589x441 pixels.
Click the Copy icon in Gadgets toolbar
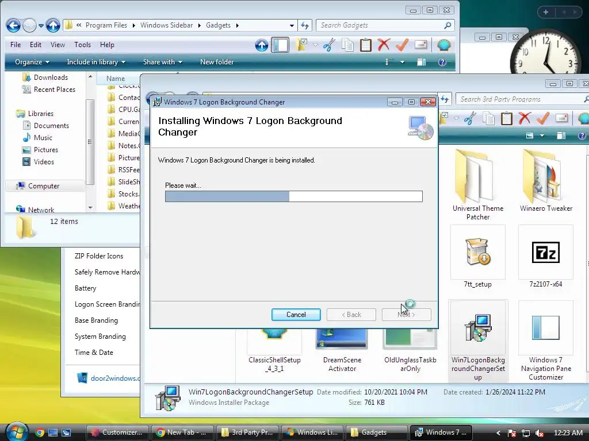point(347,45)
